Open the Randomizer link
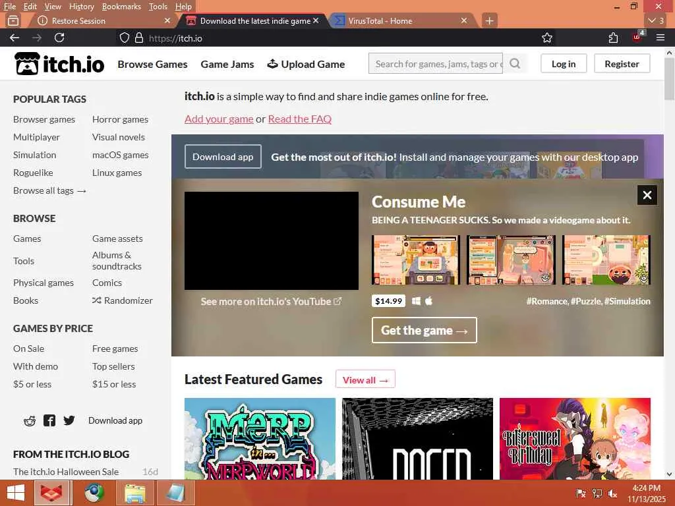Image resolution: width=675 pixels, height=506 pixels. coord(123,300)
